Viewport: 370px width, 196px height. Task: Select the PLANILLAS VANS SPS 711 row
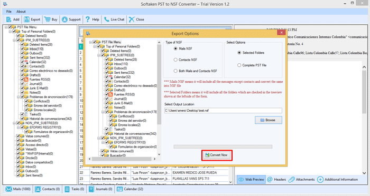click(153, 179)
